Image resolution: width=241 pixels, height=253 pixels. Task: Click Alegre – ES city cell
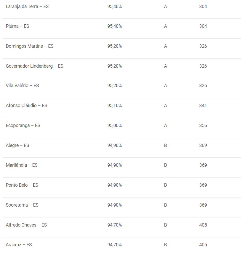coord(17,145)
